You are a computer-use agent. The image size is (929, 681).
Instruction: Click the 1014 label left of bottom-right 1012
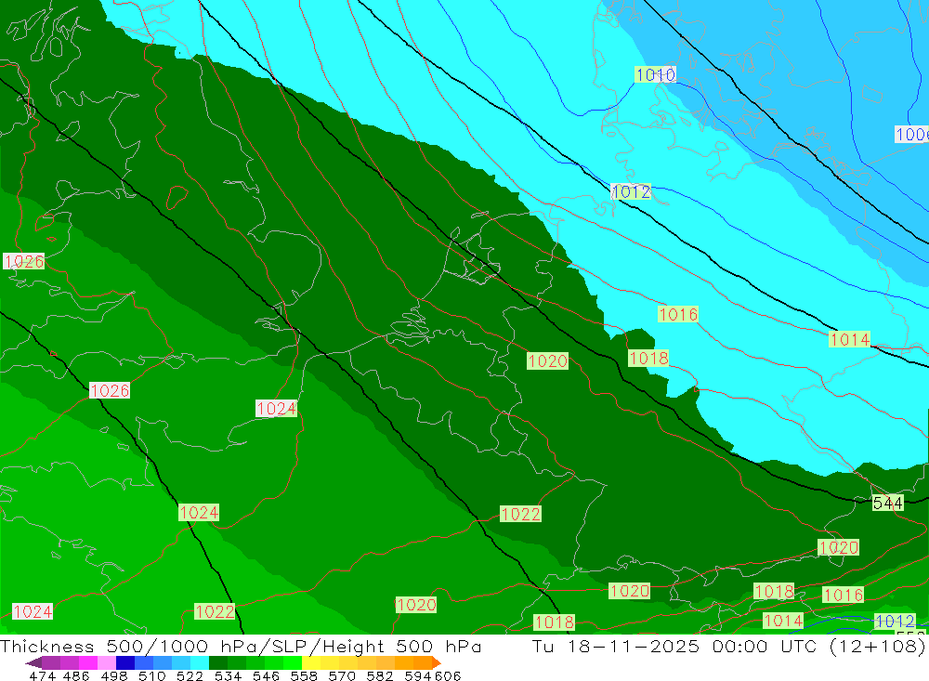(782, 621)
